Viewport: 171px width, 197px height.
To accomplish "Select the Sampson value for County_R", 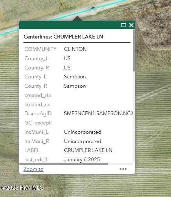I will [x=75, y=86].
